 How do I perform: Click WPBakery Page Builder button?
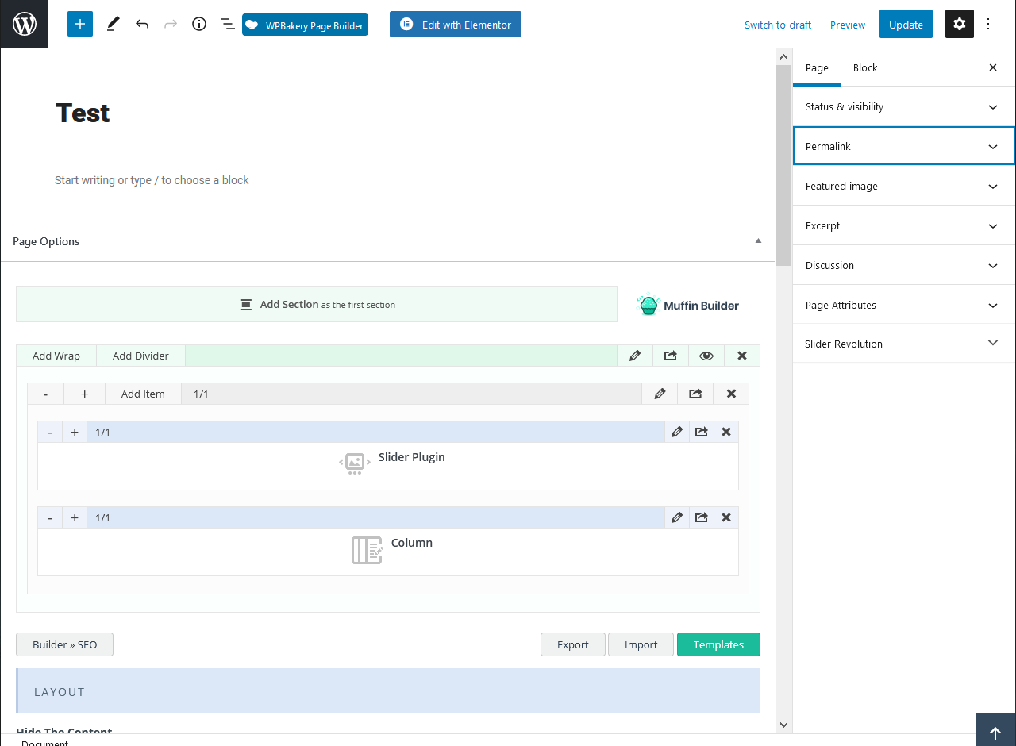[x=305, y=25]
